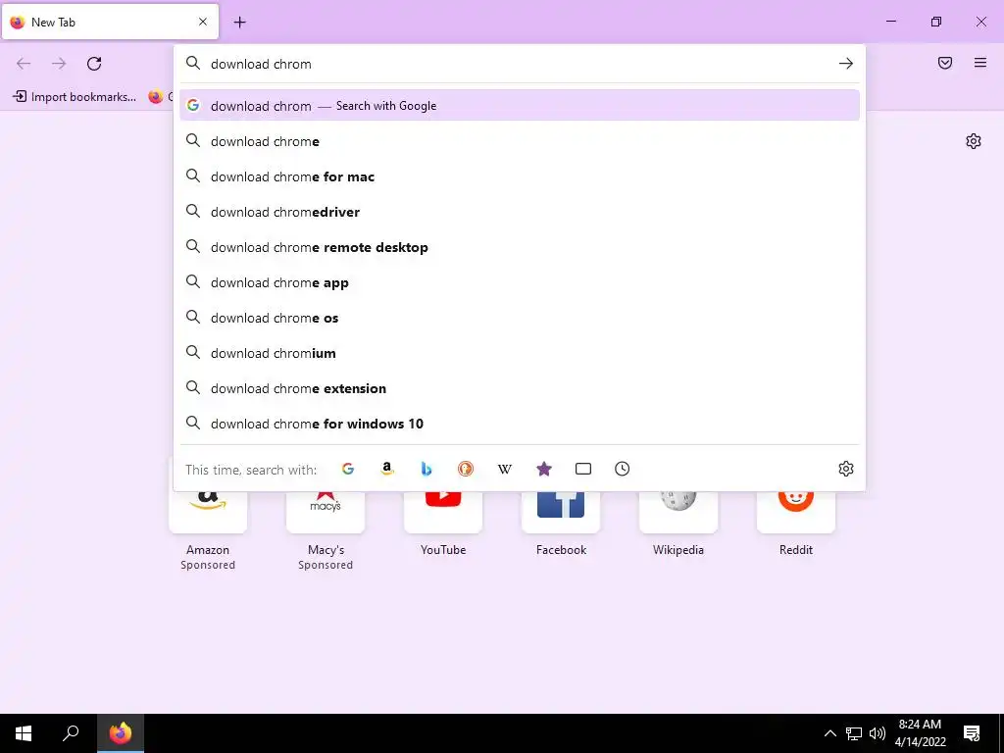Click Import bookmarks in bookmarks toolbar
The image size is (1004, 753).
[75, 97]
